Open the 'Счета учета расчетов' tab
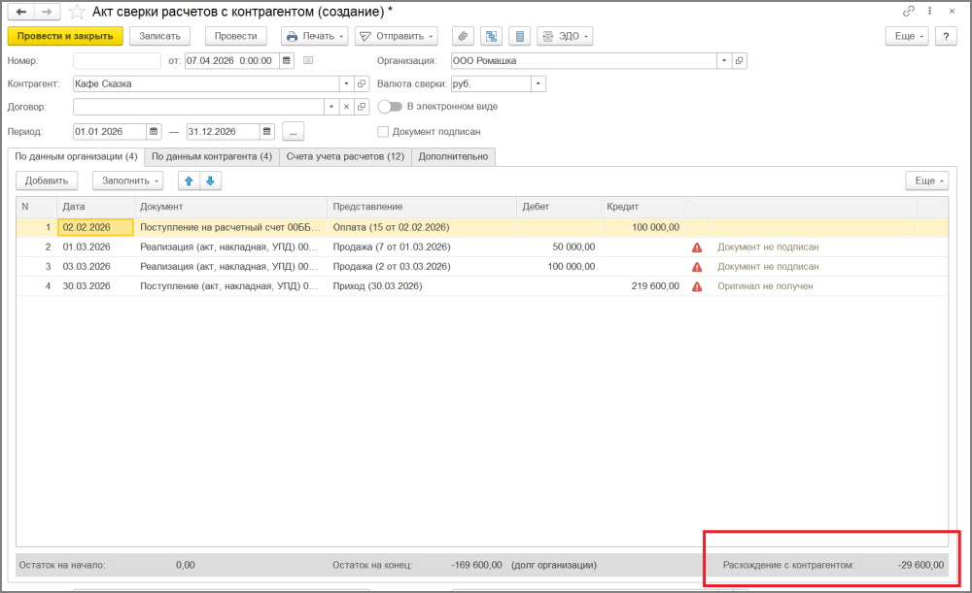The image size is (972, 593). [345, 156]
